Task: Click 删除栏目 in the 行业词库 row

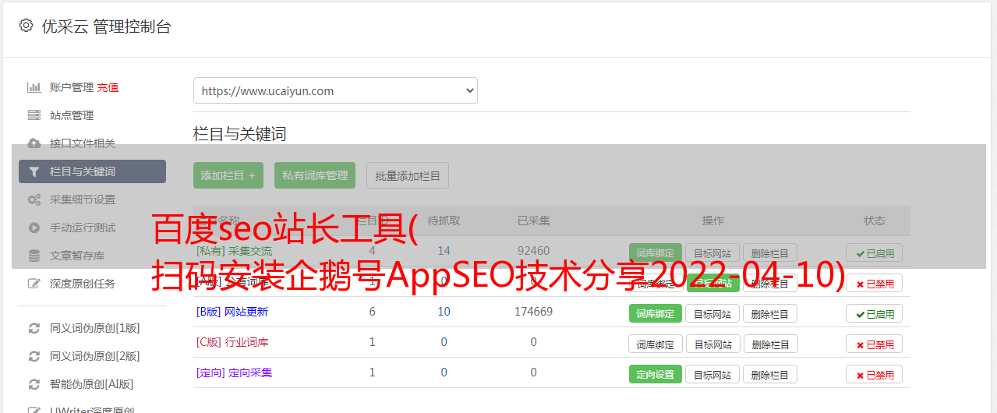Action: (x=770, y=344)
